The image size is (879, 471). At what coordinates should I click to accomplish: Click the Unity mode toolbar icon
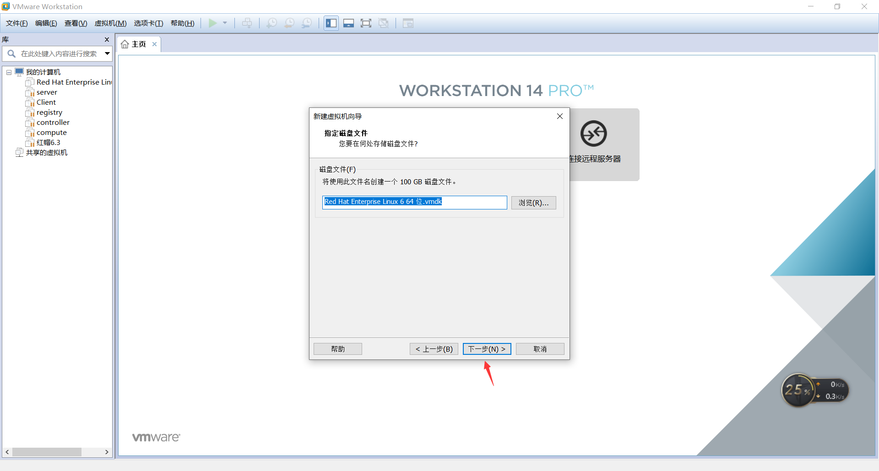pos(384,23)
